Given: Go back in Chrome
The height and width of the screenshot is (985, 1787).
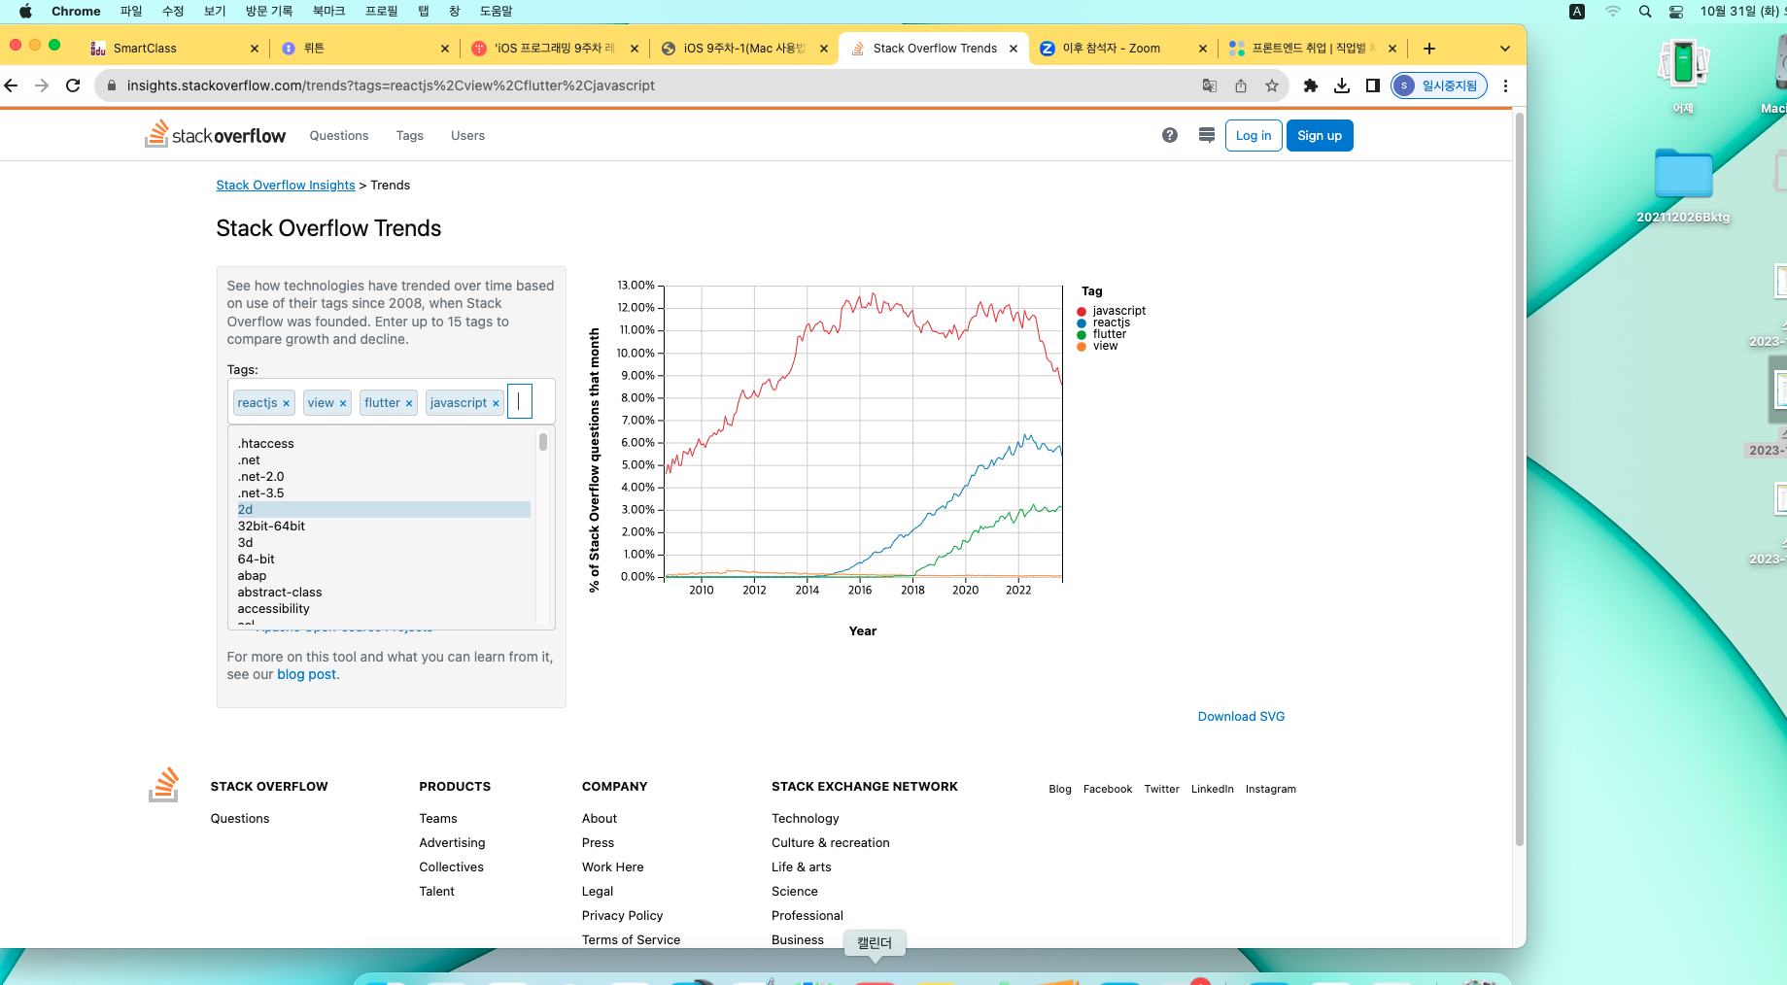Looking at the screenshot, I should click(12, 85).
